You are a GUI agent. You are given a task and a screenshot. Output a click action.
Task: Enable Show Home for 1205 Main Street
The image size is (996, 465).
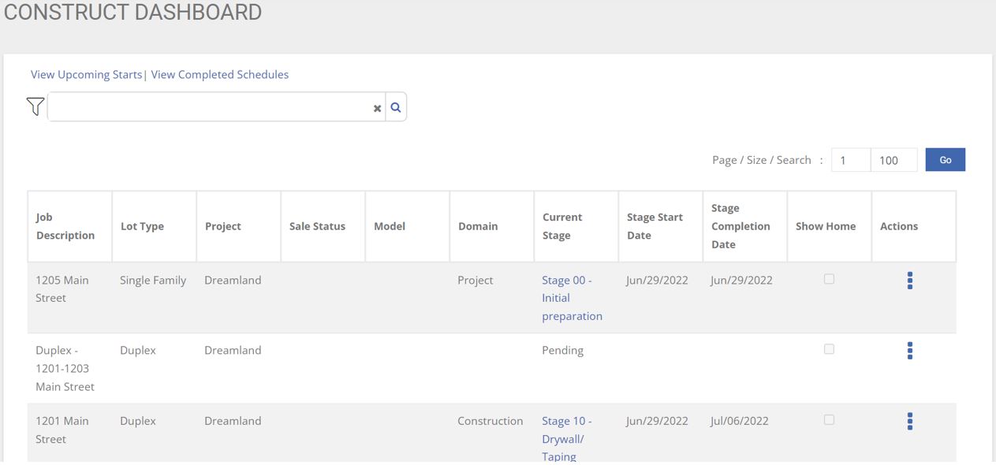[829, 279]
